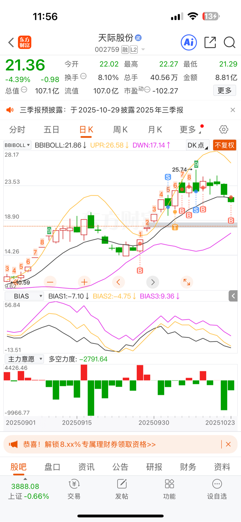The height and width of the screenshot is (522, 241).
Task: Zoom in chart with plus button
Action: click(84, 282)
